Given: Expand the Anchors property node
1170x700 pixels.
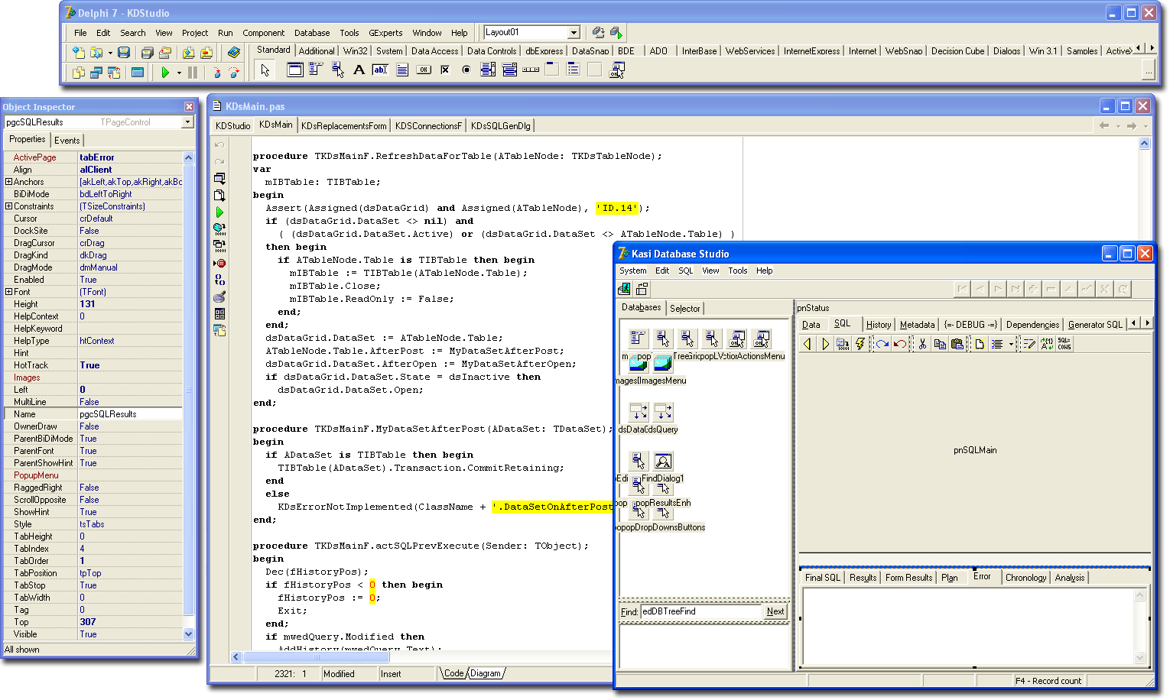Looking at the screenshot, I should point(8,182).
